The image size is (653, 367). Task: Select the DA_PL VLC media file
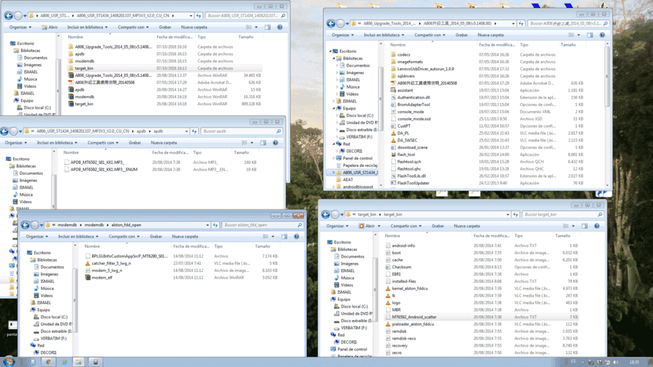pos(403,133)
